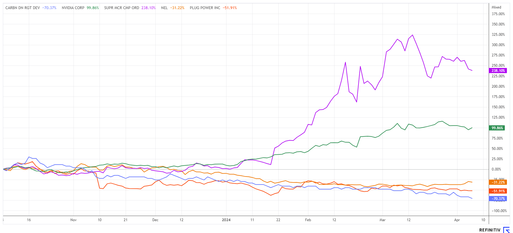This screenshot has width=513, height=233.
Task: Click the Apr label on the time axis
Action: pos(457,220)
